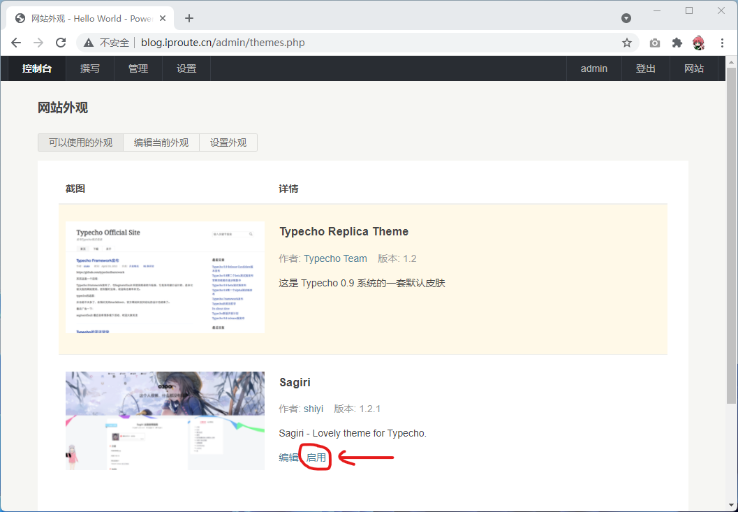Open the Typecho Team author link
The width and height of the screenshot is (738, 512).
[x=335, y=258]
